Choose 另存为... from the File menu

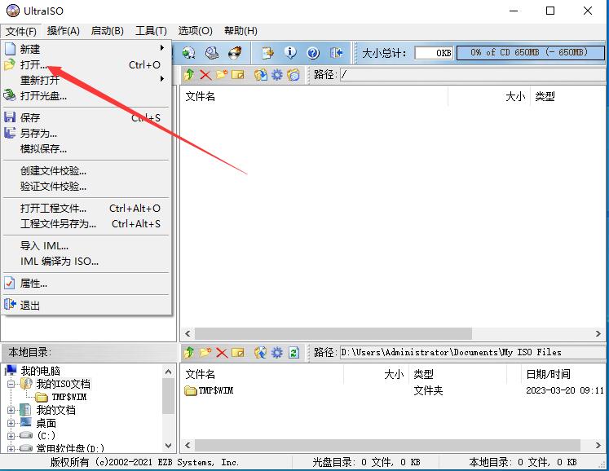pyautogui.click(x=86, y=133)
